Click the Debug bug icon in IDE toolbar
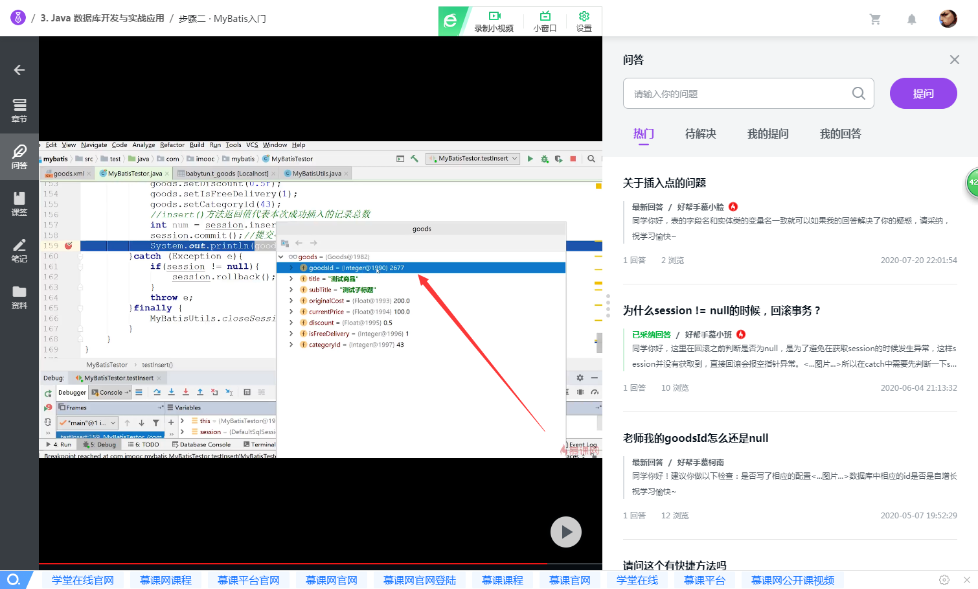 click(x=545, y=159)
